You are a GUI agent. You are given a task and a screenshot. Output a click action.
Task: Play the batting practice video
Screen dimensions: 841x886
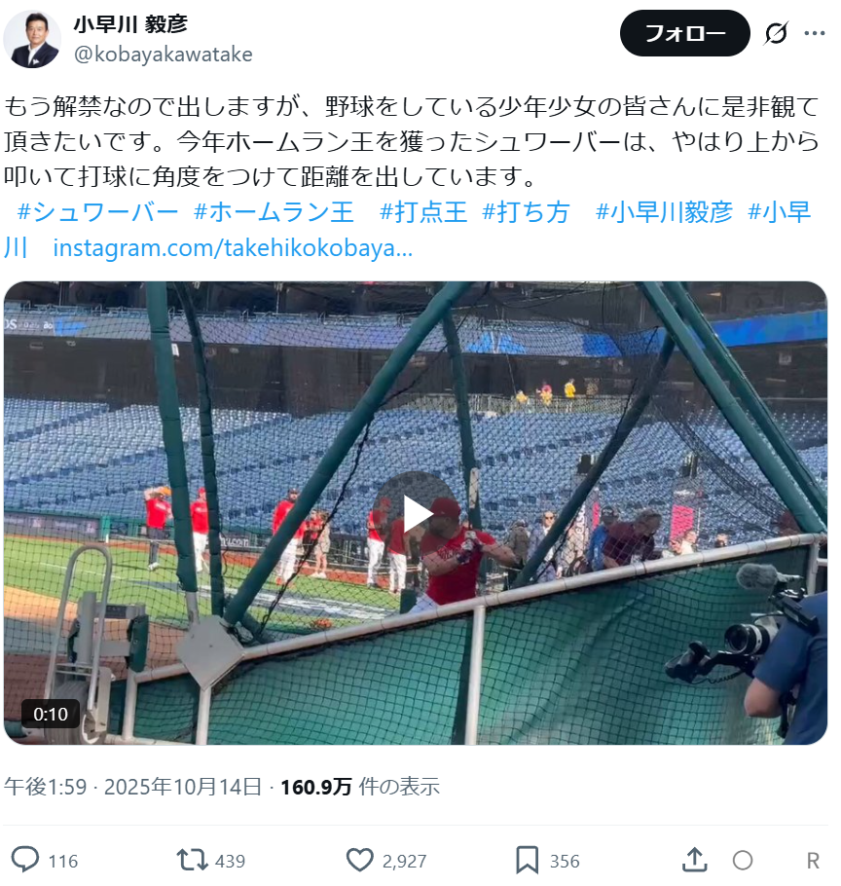[417, 513]
